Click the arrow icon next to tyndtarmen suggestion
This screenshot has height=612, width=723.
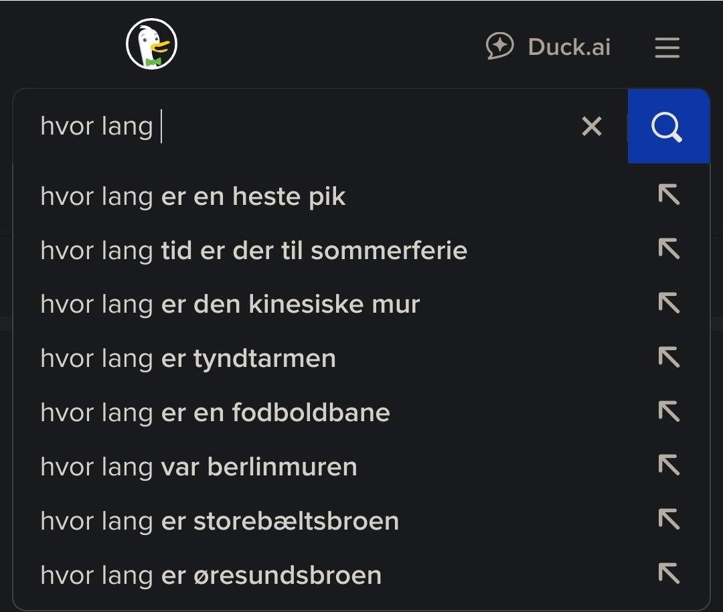click(x=669, y=358)
